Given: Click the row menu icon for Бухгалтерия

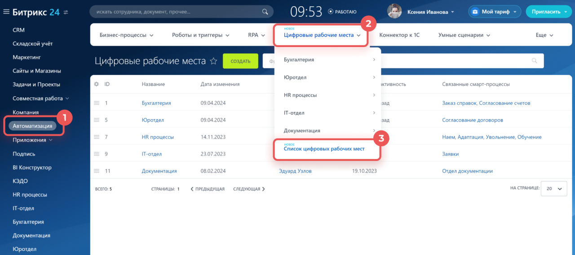Looking at the screenshot, I should tap(96, 103).
